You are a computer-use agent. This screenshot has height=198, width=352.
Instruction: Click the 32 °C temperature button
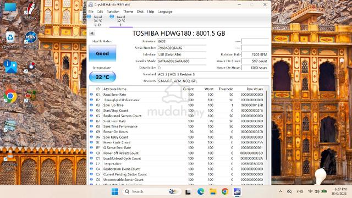102,77
